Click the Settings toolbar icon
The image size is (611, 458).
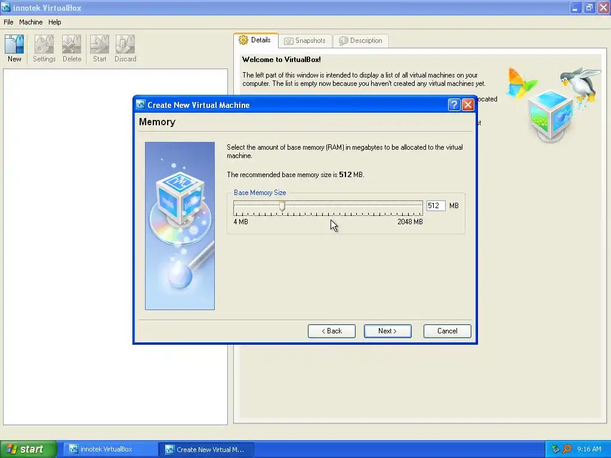pyautogui.click(x=44, y=48)
